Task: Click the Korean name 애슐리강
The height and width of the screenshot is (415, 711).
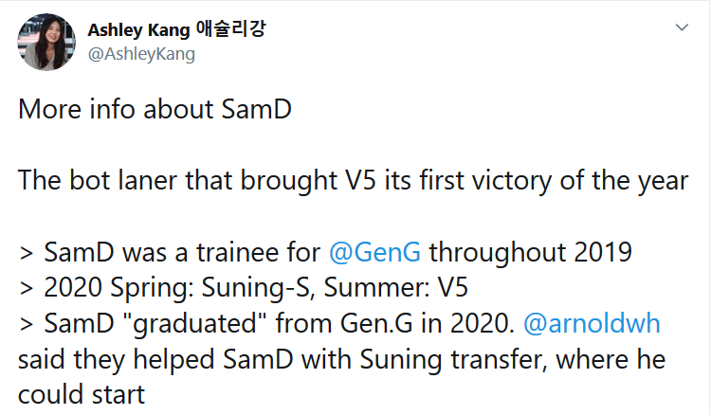Action: tap(230, 29)
